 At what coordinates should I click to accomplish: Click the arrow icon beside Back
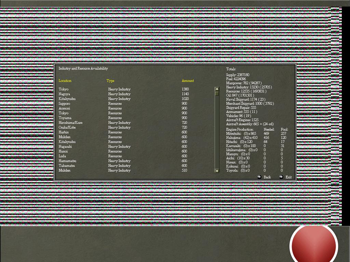pos(259,177)
